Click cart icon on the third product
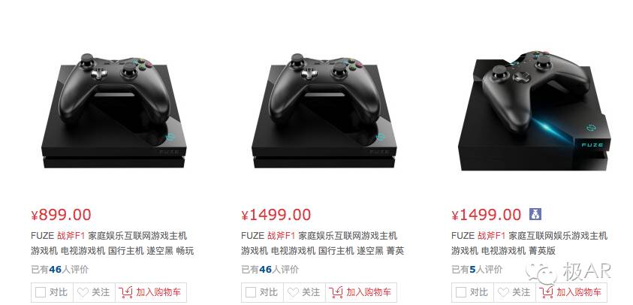The height and width of the screenshot is (305, 633). point(546,291)
